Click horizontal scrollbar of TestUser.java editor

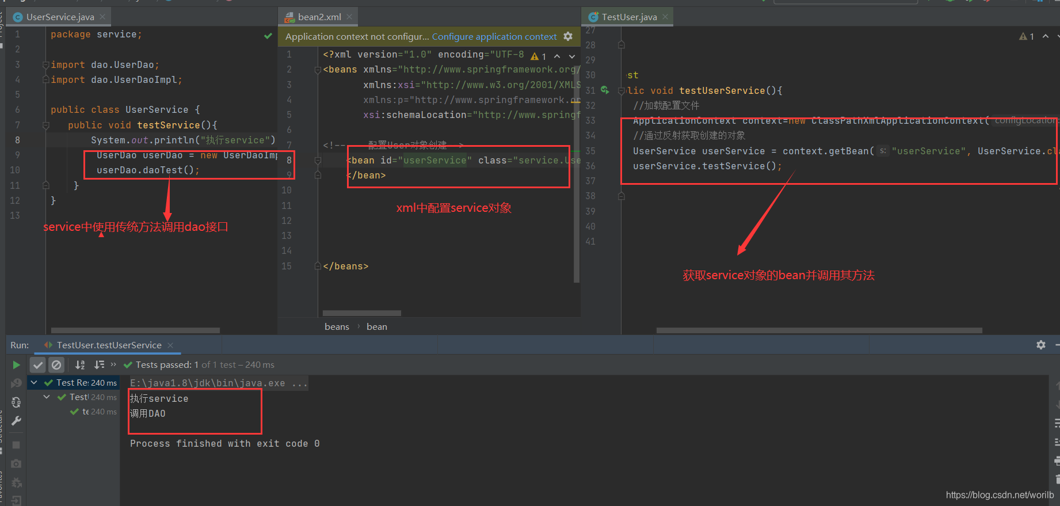tap(819, 330)
